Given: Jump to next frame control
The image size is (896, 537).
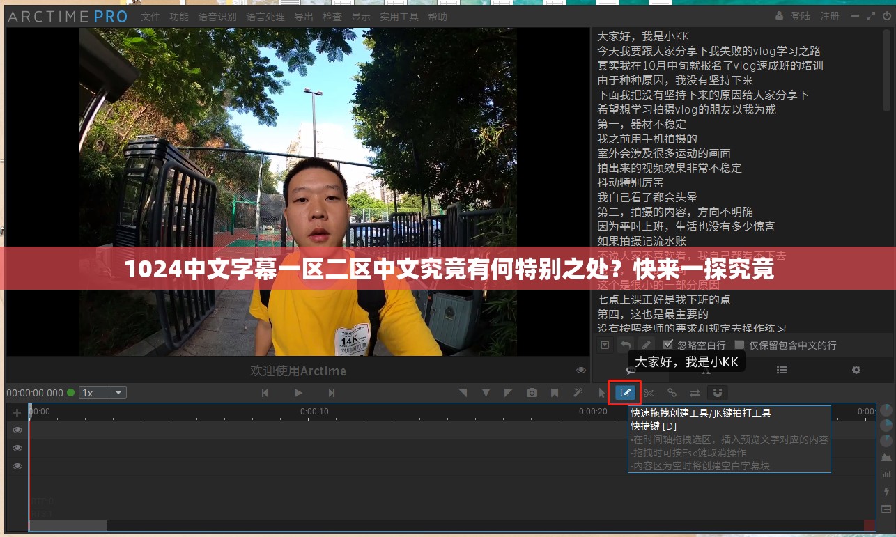Looking at the screenshot, I should (332, 393).
